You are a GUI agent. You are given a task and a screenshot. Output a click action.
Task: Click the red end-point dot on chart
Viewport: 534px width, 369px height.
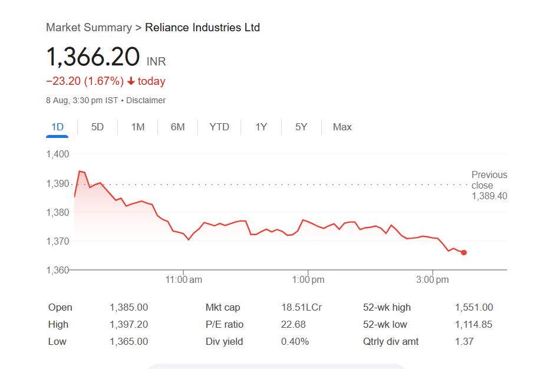point(464,252)
